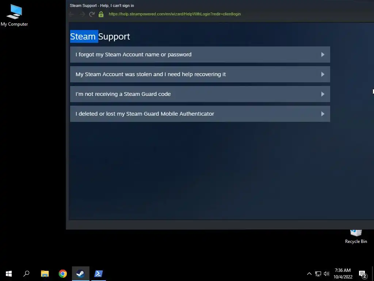This screenshot has width=374, height=281.
Task: Show hidden system tray icons
Action: tap(309, 274)
